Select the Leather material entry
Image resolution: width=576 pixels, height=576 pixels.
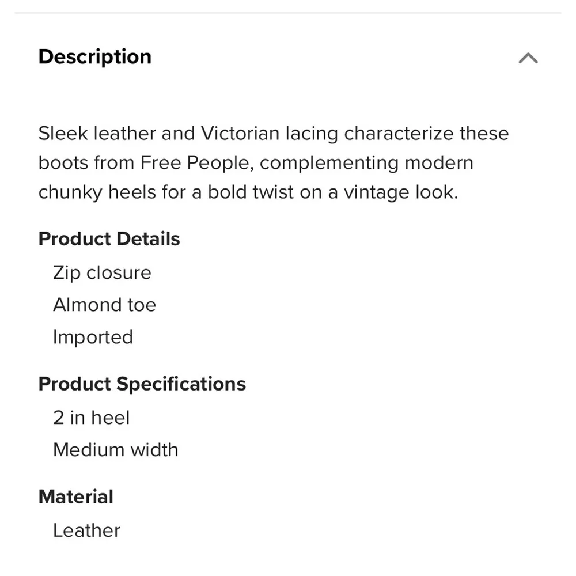(86, 530)
